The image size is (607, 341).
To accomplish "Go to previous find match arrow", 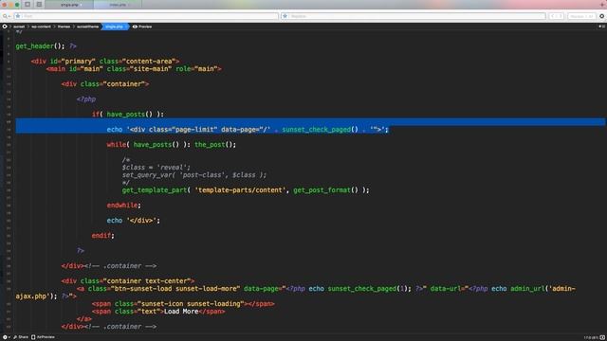I will (x=553, y=16).
